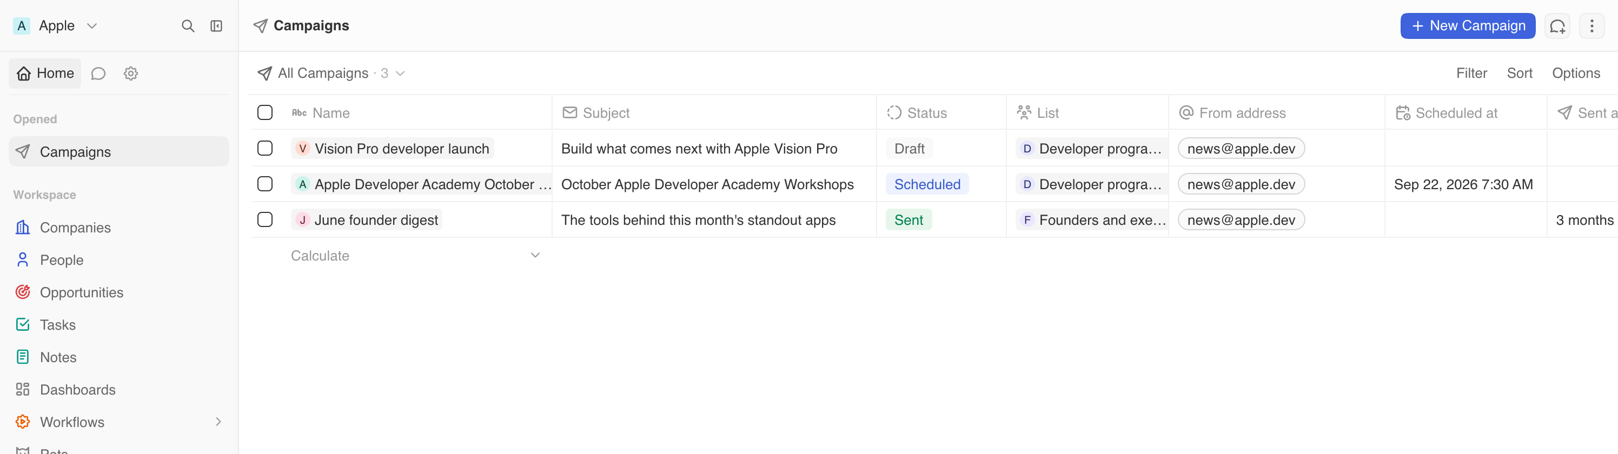1618x454 pixels.
Task: Click the Scheduled status badge
Action: (926, 184)
